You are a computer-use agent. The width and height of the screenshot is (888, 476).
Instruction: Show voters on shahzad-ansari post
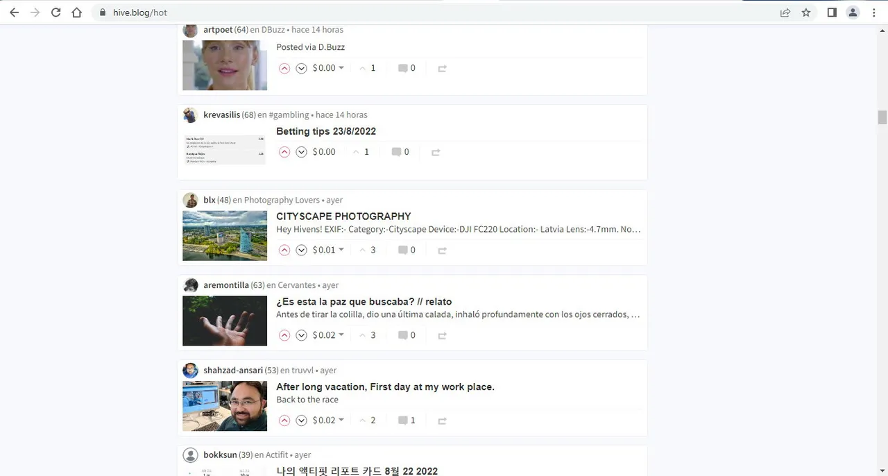(x=367, y=420)
